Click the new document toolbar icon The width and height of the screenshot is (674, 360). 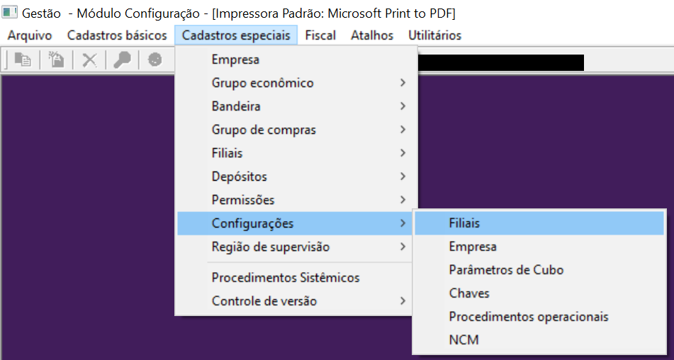pyautogui.click(x=56, y=60)
